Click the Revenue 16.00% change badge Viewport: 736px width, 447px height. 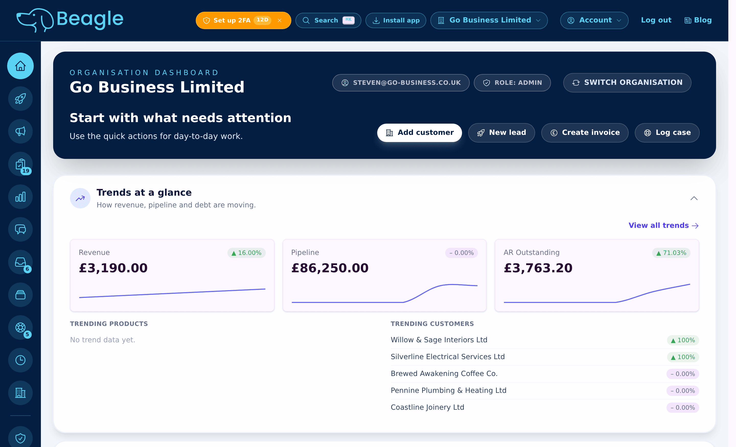pyautogui.click(x=246, y=253)
